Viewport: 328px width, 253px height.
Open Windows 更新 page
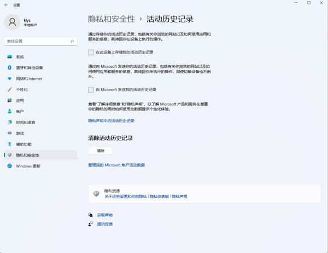[x=40, y=166]
